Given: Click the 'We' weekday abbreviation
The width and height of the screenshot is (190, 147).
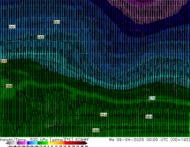Looking at the screenshot, I should tap(111, 140).
